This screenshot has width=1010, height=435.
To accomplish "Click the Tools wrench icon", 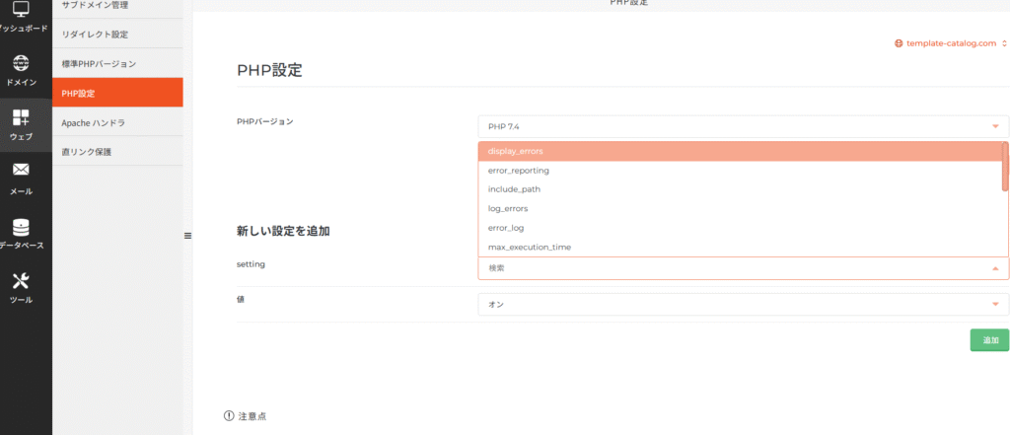I will pos(21,281).
